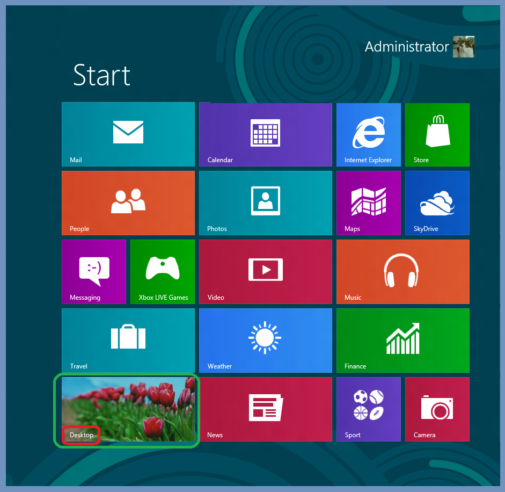Open the Store shopping bag icon

click(437, 131)
